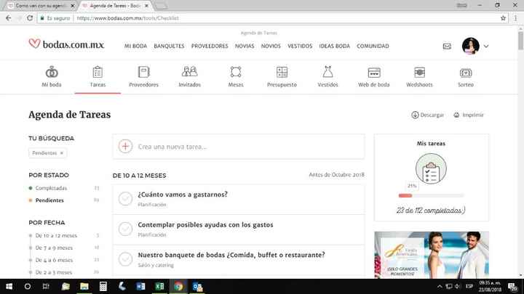The height and width of the screenshot is (294, 524).
Task: Open the Invitados guests icon
Action: point(189,72)
